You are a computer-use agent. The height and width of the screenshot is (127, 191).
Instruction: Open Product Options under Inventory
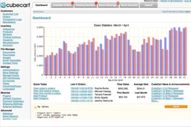tap(12, 37)
